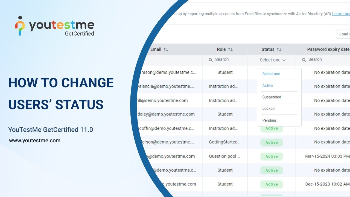Click Active badge in Dec-15-2023 row
350x197 pixels.
click(x=272, y=184)
